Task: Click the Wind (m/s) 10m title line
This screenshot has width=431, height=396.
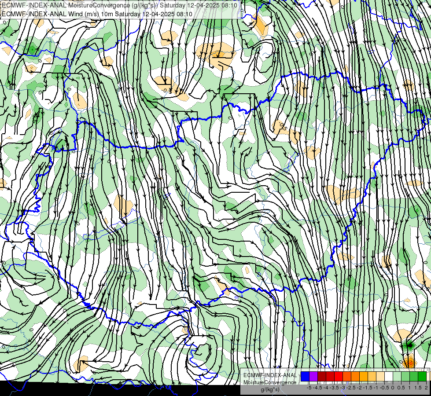Action: tap(97, 14)
